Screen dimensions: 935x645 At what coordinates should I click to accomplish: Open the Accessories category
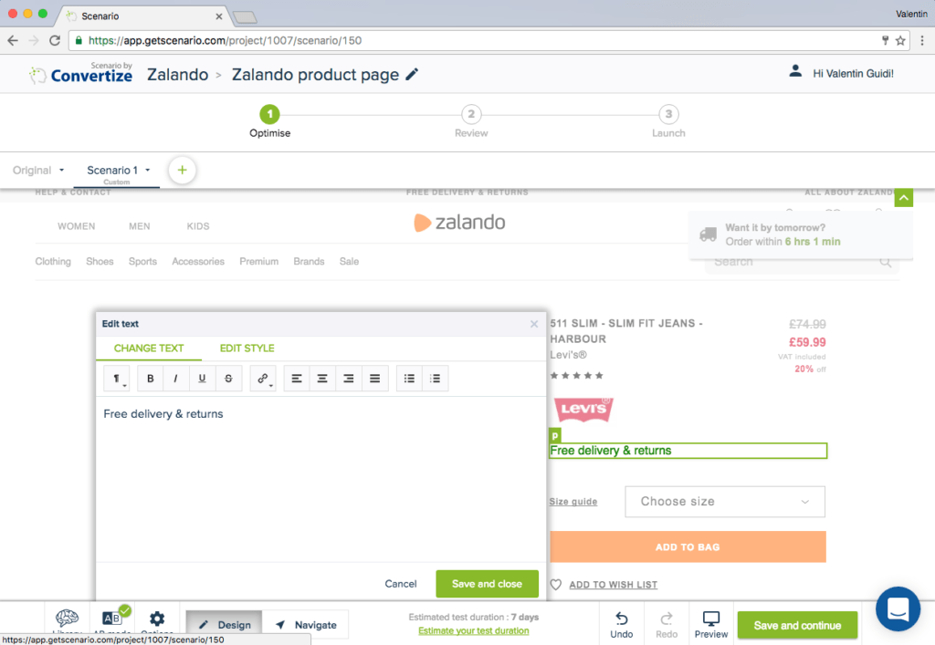coord(198,262)
